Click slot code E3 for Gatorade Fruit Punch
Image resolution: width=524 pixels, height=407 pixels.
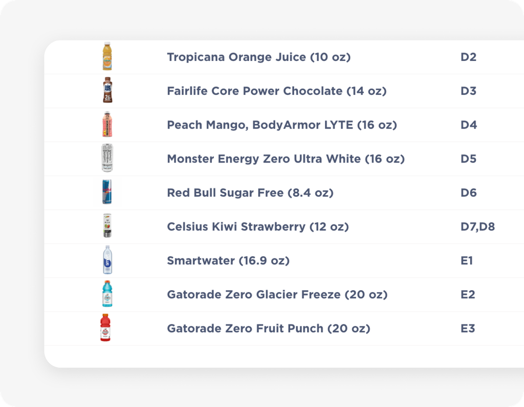pyautogui.click(x=468, y=328)
